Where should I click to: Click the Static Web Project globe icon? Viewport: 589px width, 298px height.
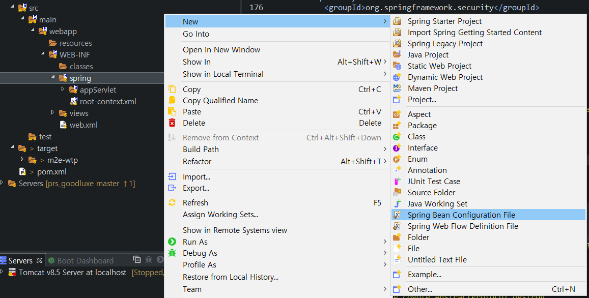(397, 66)
